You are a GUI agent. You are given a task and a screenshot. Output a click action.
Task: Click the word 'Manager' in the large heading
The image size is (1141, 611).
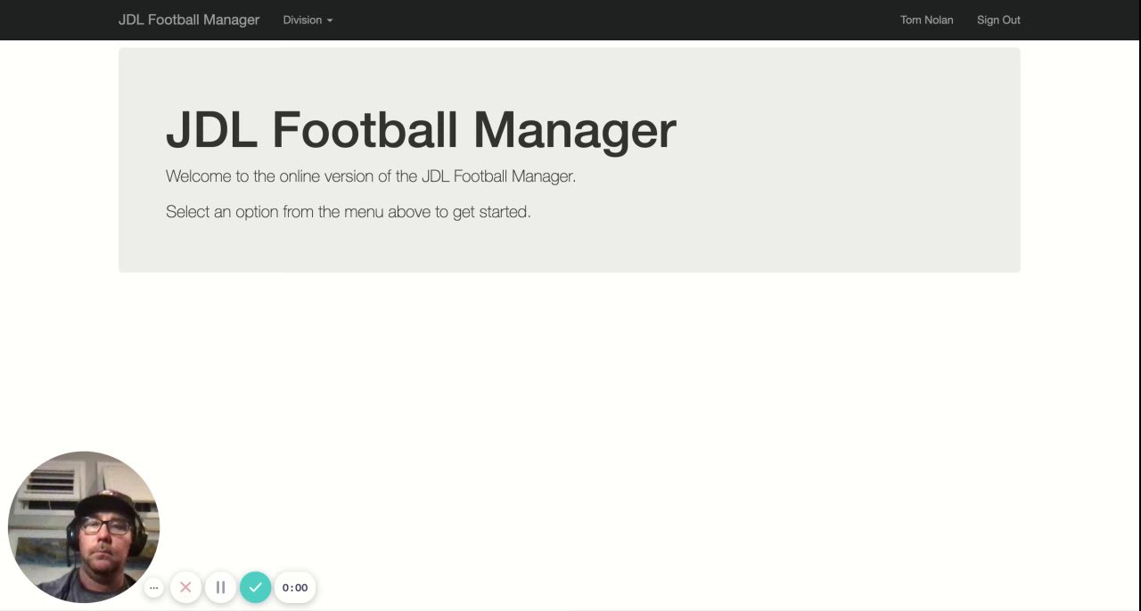(574, 130)
